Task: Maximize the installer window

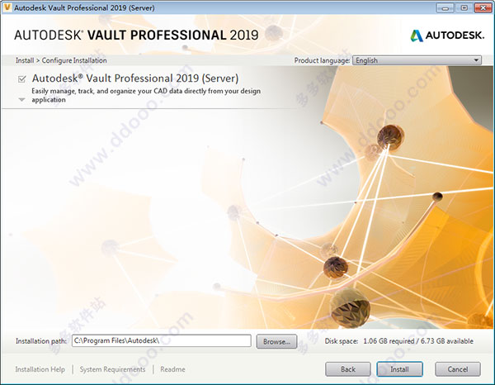Action: (464, 8)
